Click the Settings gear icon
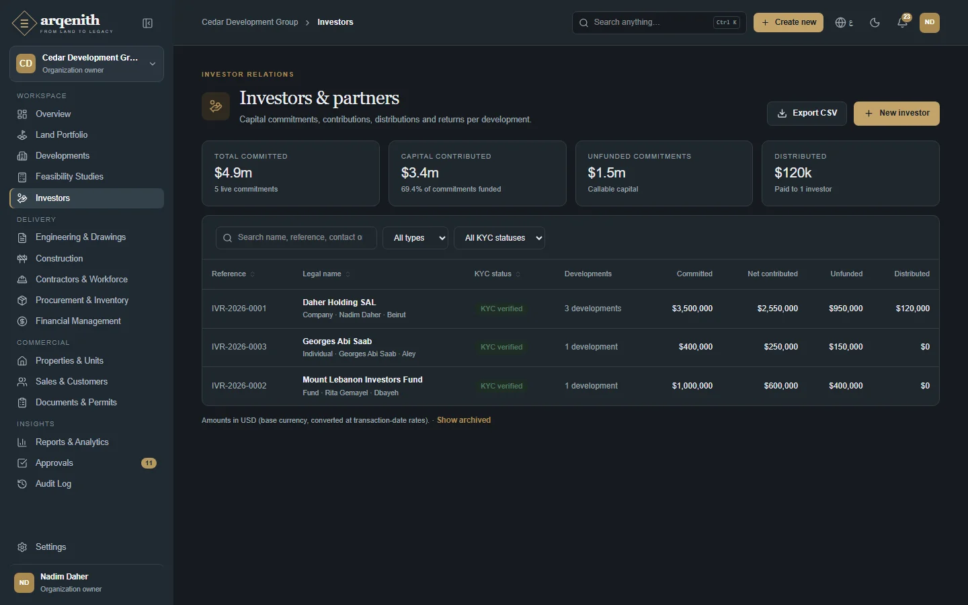This screenshot has width=968, height=605. (x=22, y=547)
